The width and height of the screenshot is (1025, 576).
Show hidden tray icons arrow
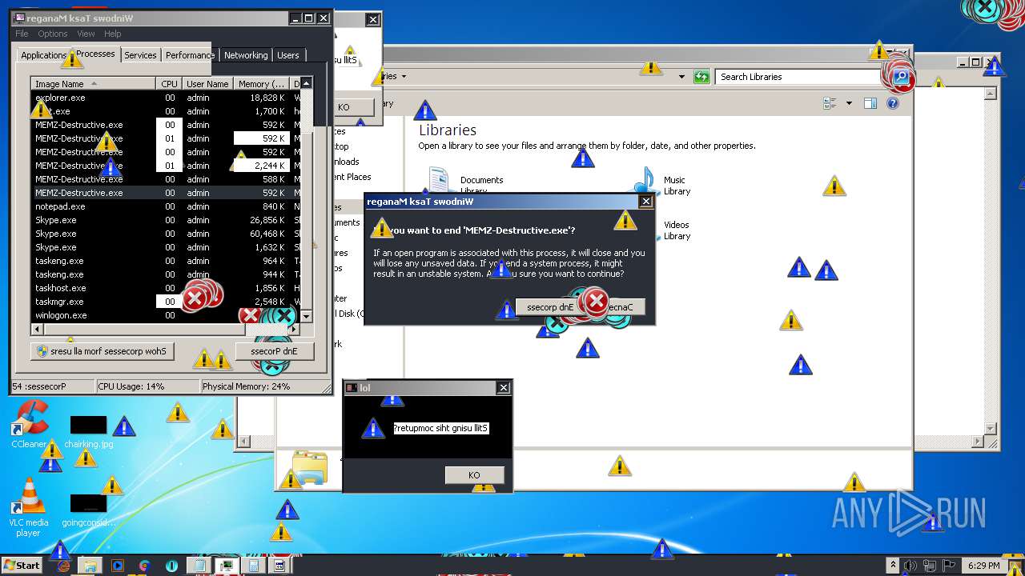(x=893, y=566)
